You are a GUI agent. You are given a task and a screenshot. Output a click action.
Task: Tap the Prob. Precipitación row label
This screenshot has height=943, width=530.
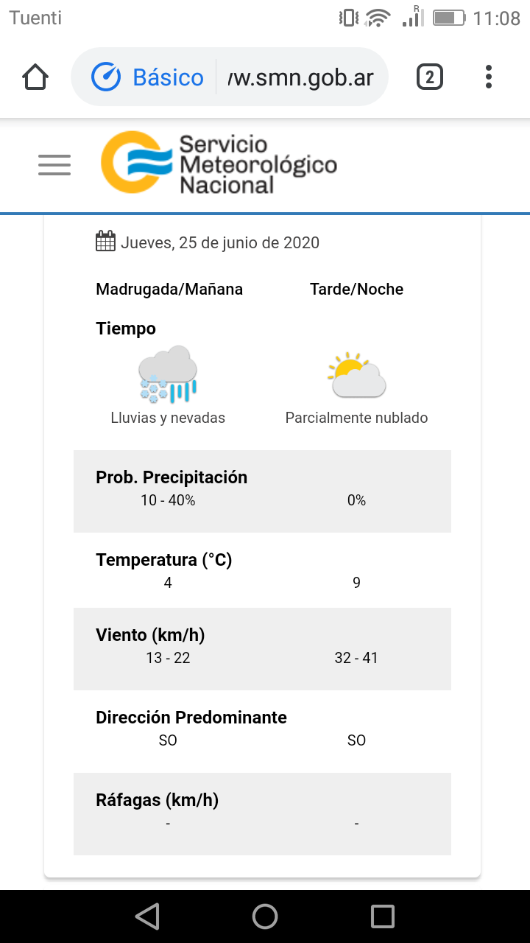tap(172, 477)
